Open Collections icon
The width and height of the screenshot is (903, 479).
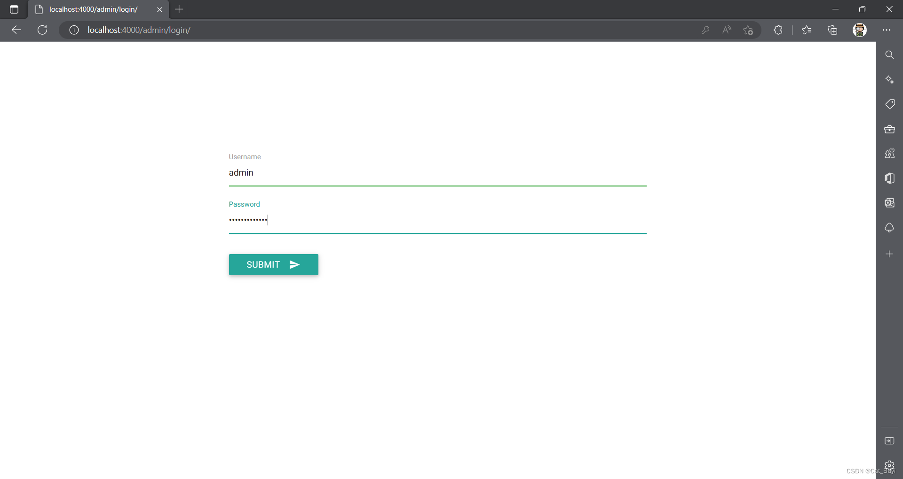[832, 30]
